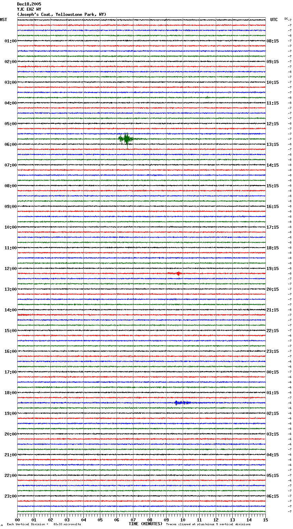
Task: Click the 23:15 UTC time label
Action: 273,351
